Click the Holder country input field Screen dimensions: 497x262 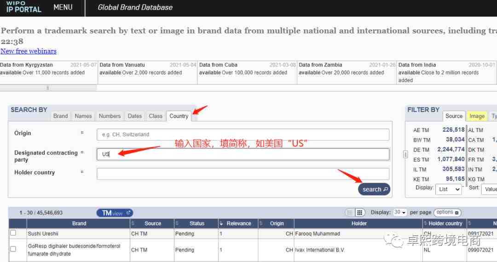[x=243, y=174]
